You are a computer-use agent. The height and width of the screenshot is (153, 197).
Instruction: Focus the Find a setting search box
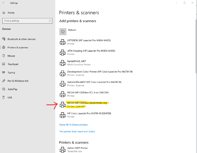point(27,21)
